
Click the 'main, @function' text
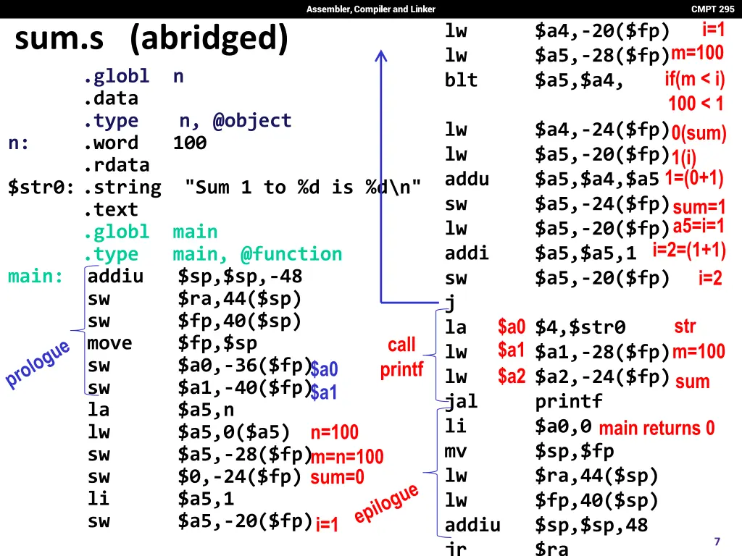tap(257, 254)
